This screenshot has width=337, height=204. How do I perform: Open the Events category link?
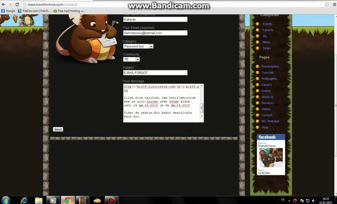point(267,24)
